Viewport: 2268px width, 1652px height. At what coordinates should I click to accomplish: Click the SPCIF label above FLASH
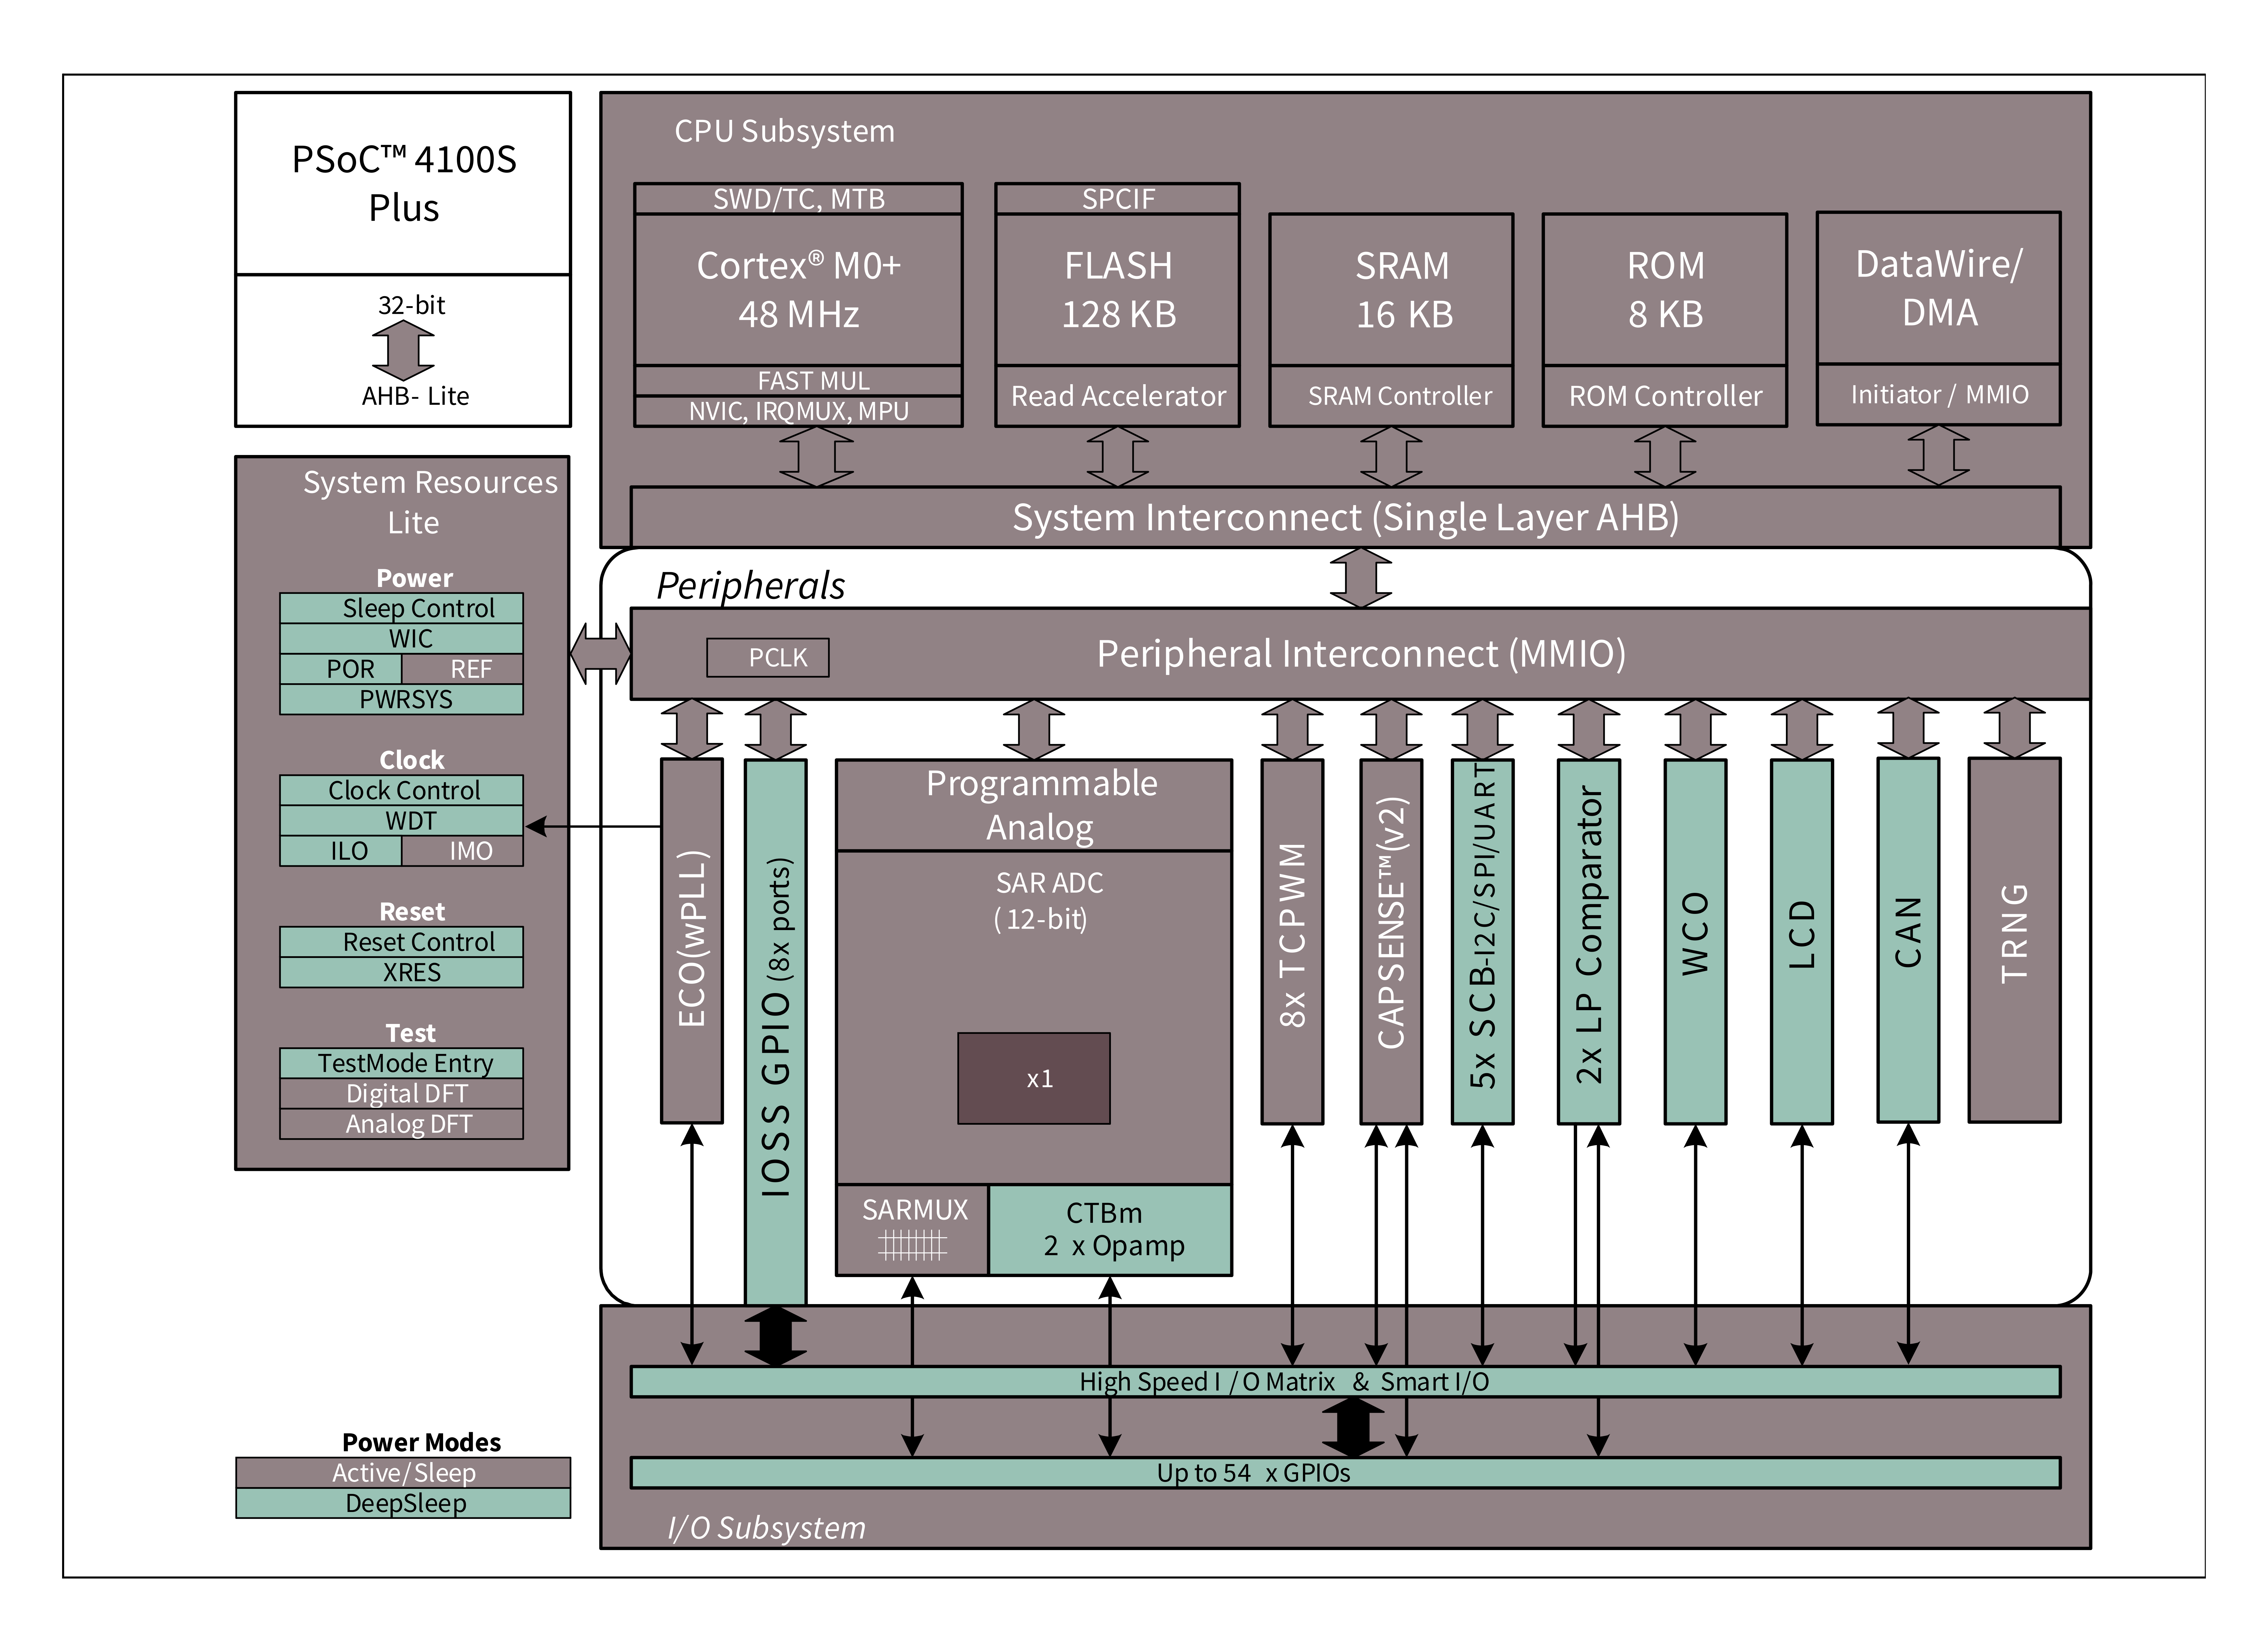[1117, 199]
